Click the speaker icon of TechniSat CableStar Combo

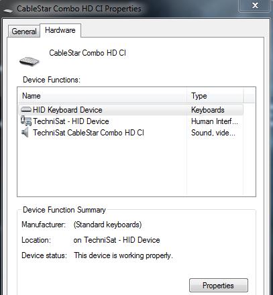tap(25, 132)
